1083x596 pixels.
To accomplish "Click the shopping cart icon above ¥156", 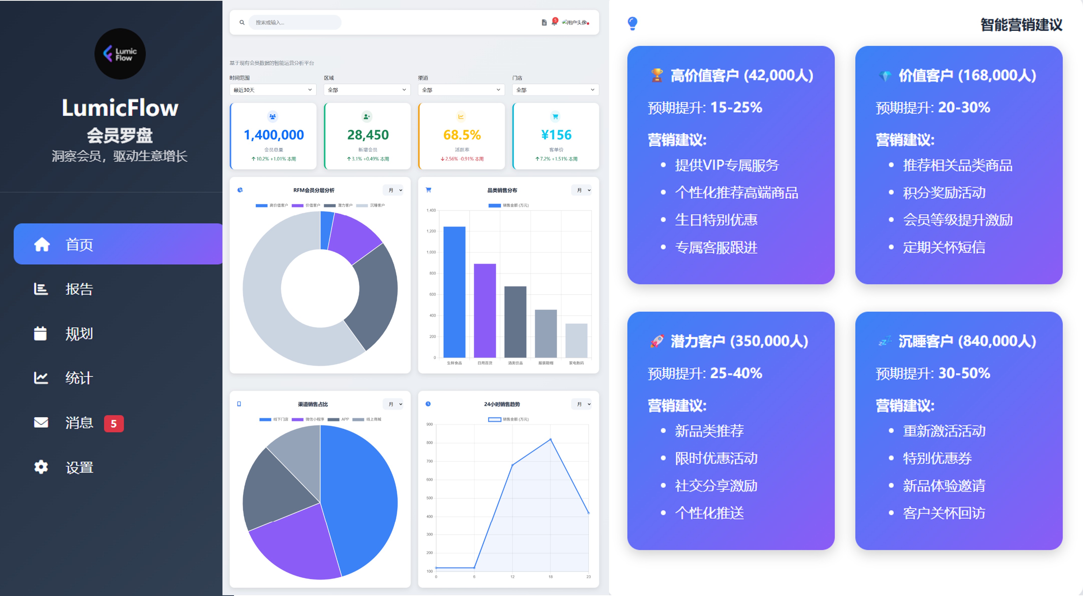I will 555,116.
